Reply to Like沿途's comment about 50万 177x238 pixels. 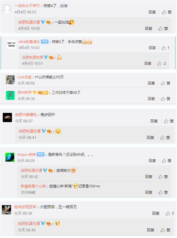point(151,83)
